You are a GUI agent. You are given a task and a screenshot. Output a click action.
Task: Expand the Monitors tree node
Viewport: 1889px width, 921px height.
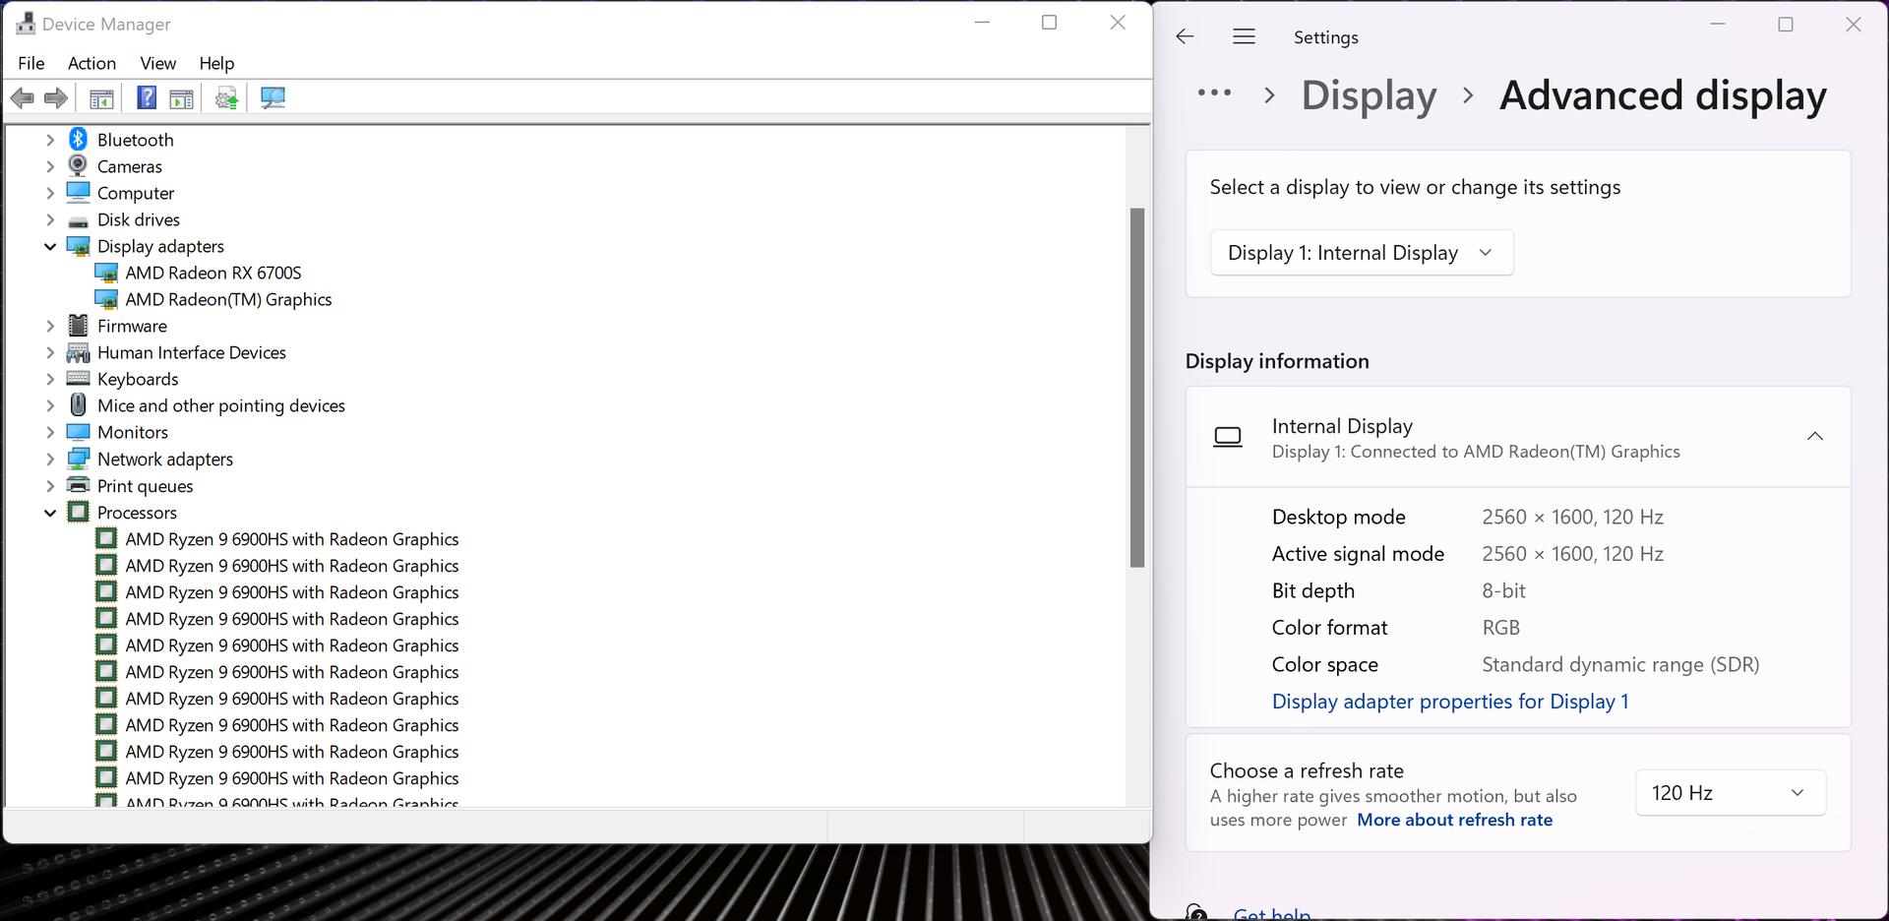point(50,432)
